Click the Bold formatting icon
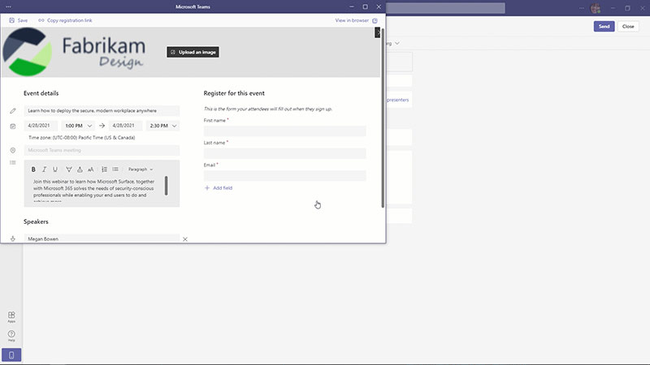Screen dimensions: 650x365 click(34, 170)
